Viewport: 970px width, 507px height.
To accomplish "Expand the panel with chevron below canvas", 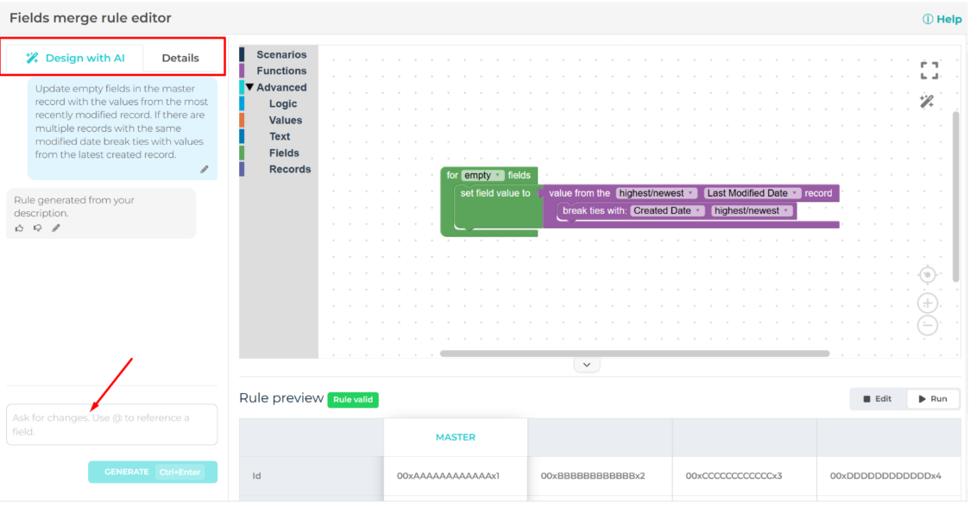I will coord(587,366).
